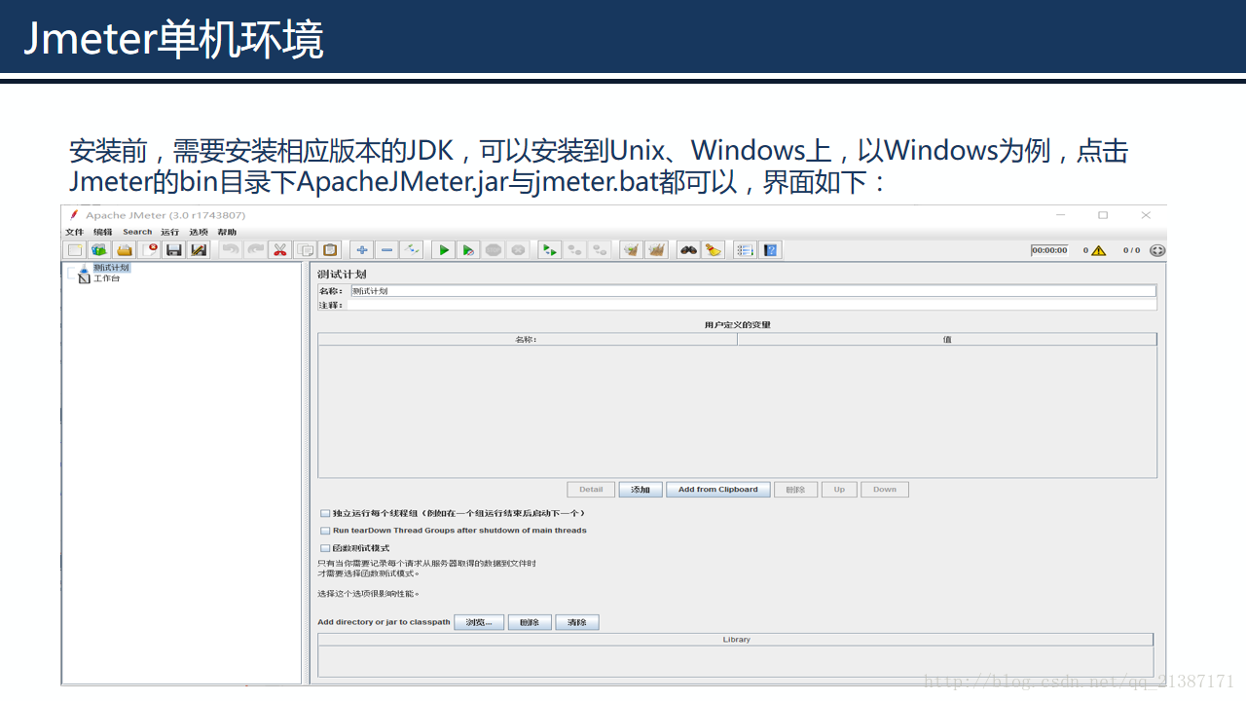This screenshot has height=701, width=1246.
Task: Toggle 函数测试模式 checkbox
Action: (325, 548)
